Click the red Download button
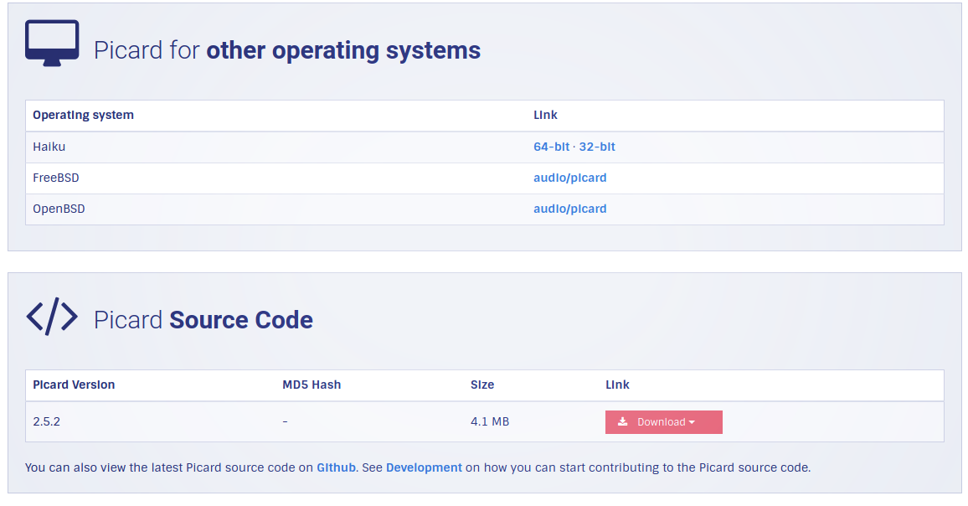Screen dimensions: 968x506 click(664, 422)
